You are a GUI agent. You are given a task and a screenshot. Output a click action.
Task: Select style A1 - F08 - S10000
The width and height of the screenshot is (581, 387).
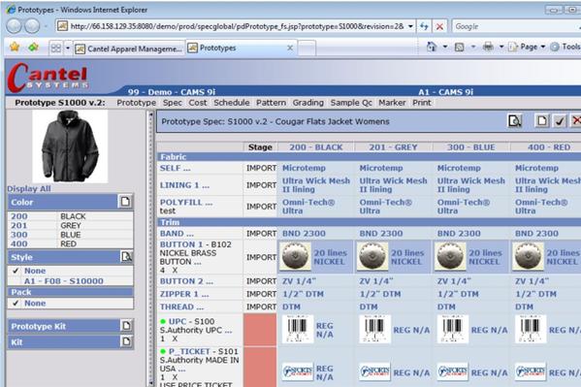coord(64,281)
